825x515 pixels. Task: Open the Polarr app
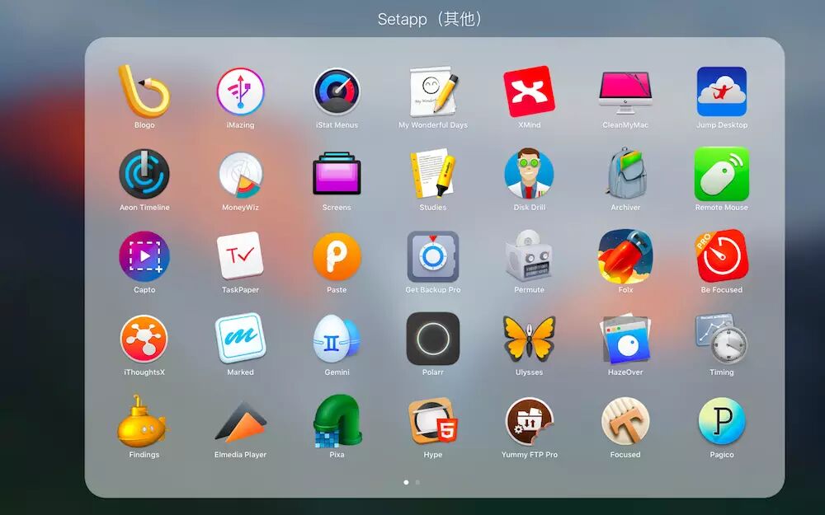tap(433, 339)
